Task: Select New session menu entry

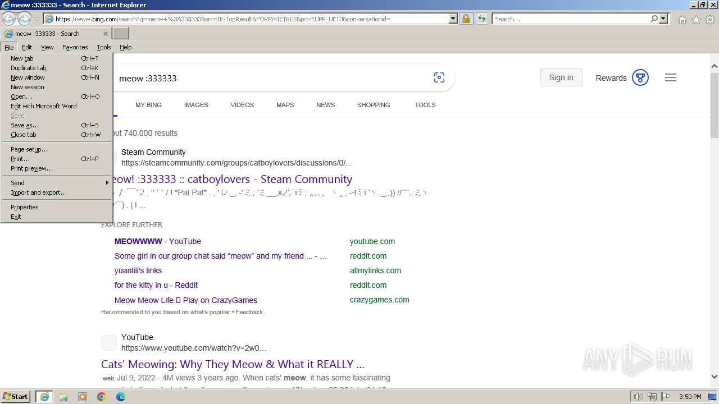Action: coord(56,87)
